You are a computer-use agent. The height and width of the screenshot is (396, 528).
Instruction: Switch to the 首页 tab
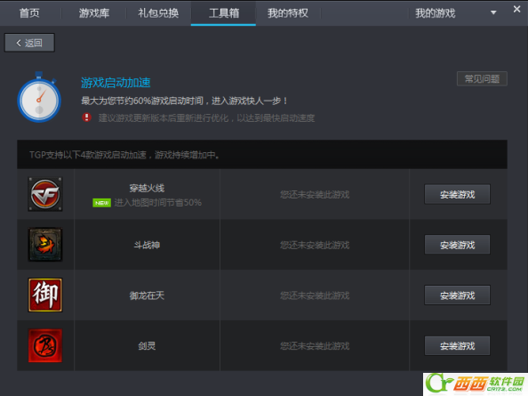[29, 13]
